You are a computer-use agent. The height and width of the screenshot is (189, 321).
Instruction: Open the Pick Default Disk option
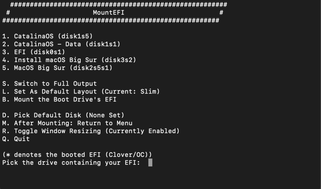point(63,115)
